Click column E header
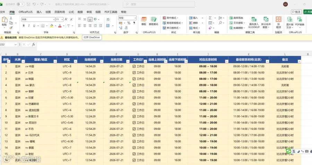 (x=90, y=54)
